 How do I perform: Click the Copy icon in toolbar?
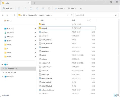coord(25,8)
